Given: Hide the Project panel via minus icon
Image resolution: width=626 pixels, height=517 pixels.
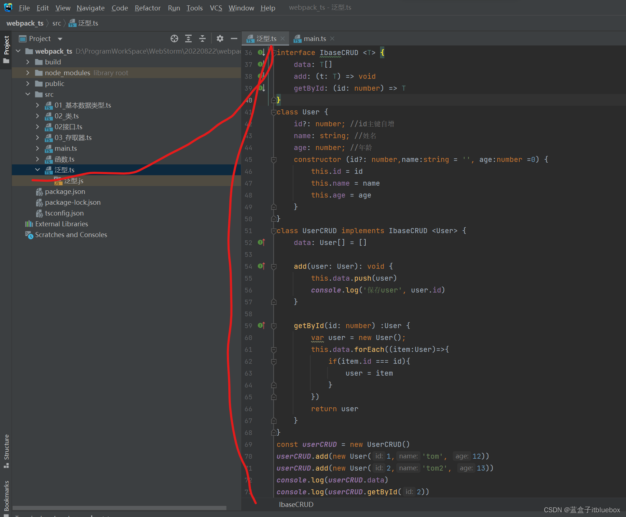Looking at the screenshot, I should [234, 38].
